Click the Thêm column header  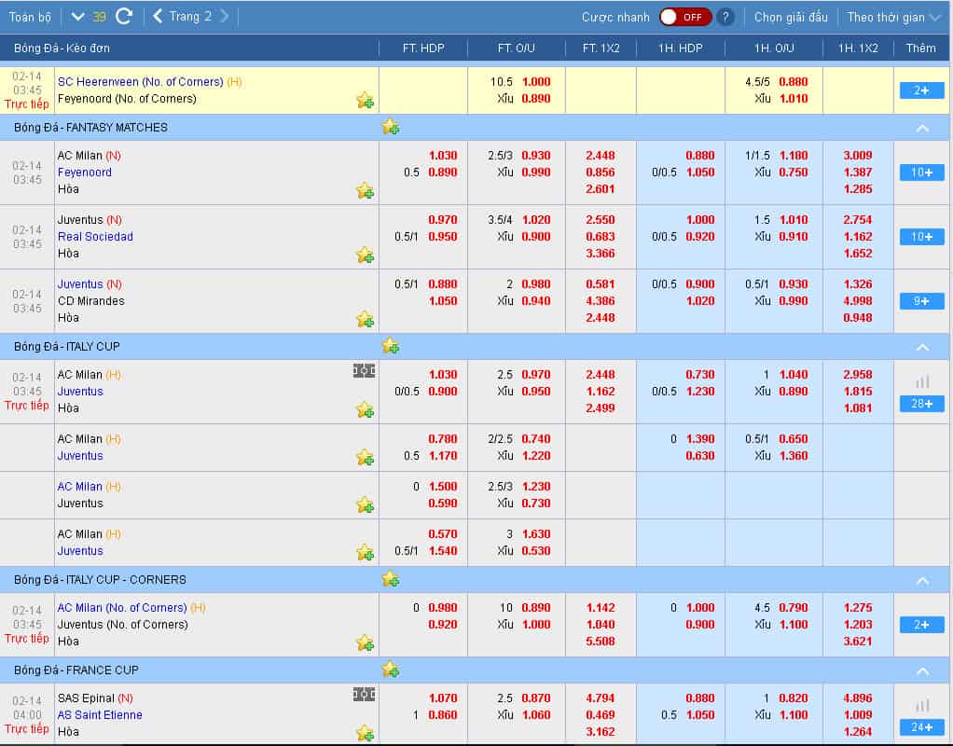(920, 48)
